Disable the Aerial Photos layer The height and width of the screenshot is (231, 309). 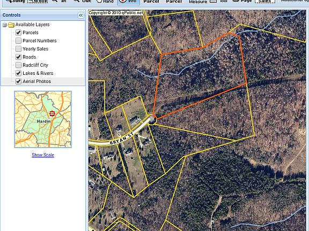[x=18, y=81]
